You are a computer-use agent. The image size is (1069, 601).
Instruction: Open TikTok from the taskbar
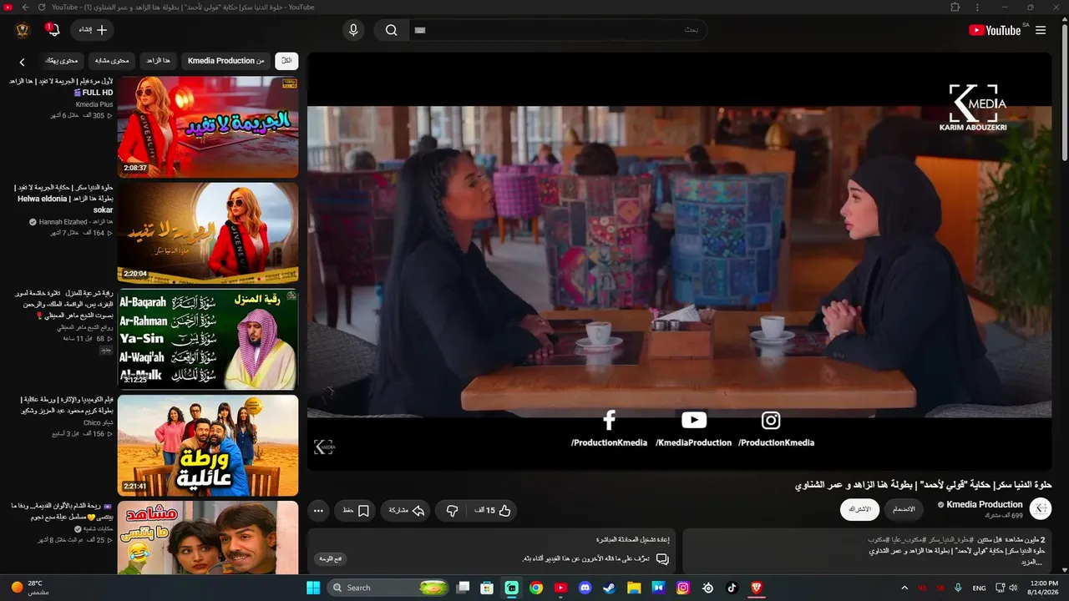(x=732, y=588)
